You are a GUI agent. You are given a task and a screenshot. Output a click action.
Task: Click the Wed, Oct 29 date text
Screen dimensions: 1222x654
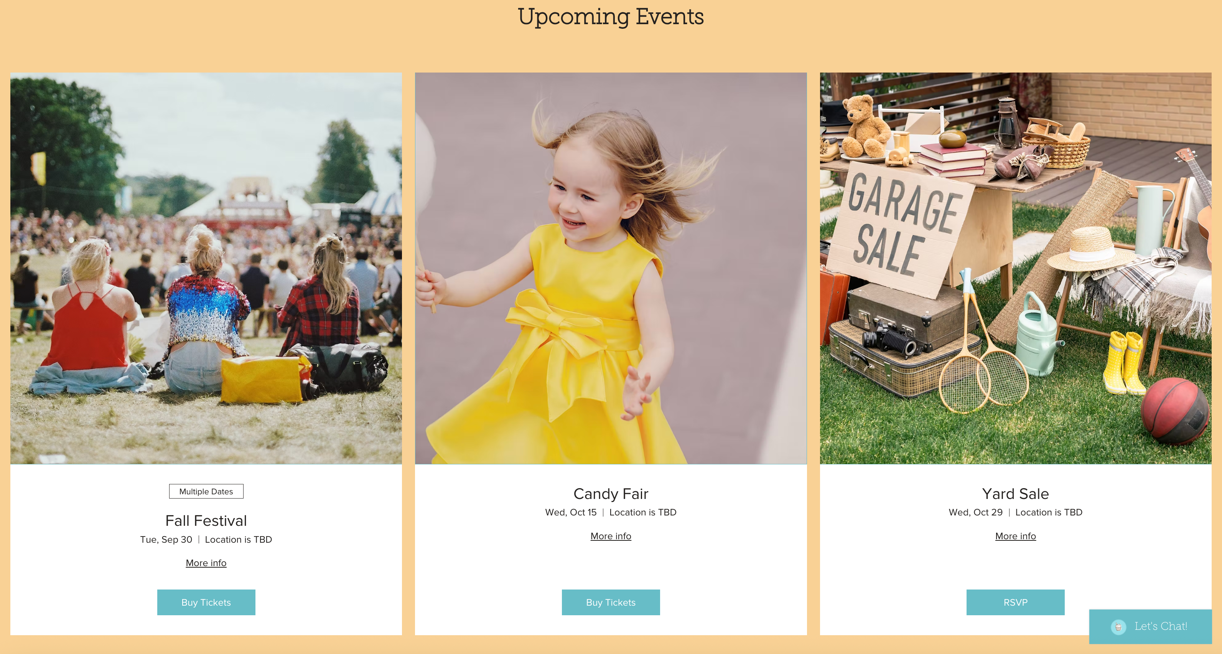click(x=975, y=513)
